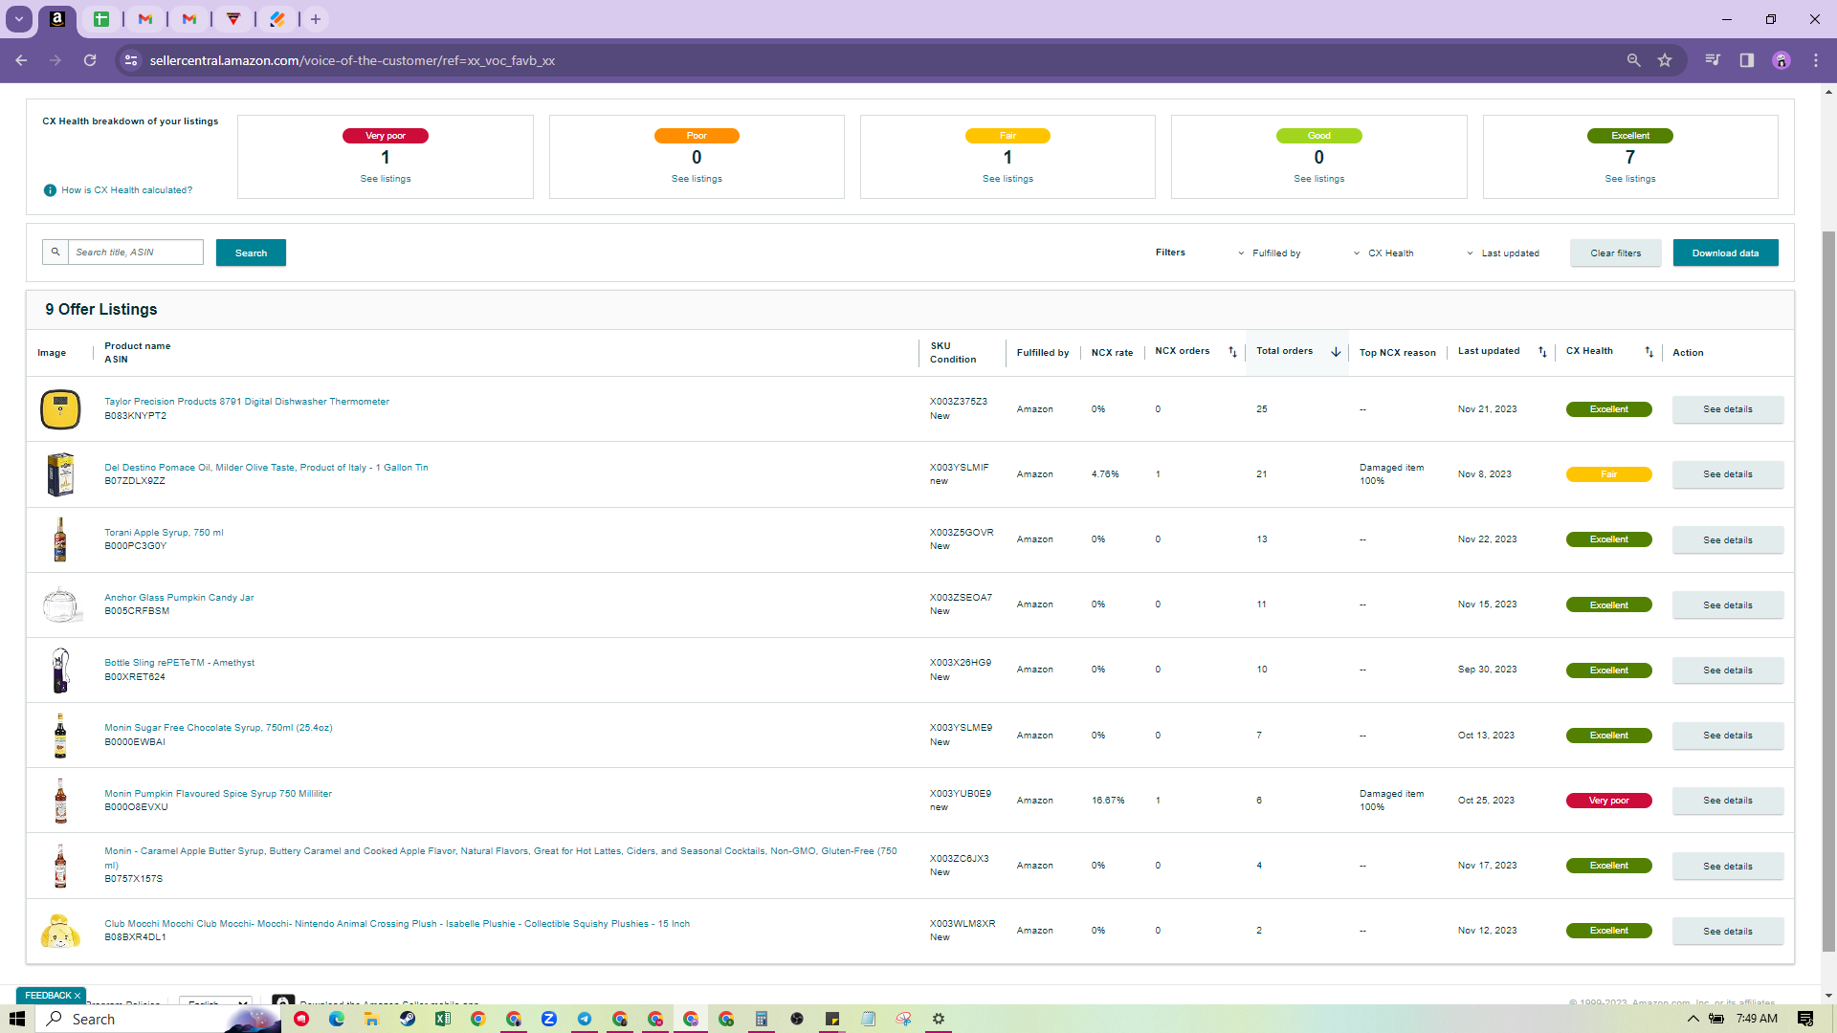
Task: Click the Very poor CX Health badge in table
Action: (1608, 801)
